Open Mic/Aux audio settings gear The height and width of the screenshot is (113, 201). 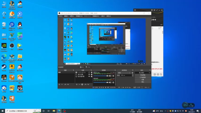tap(113, 76)
